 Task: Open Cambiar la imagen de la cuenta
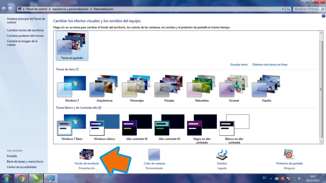pos(22,43)
